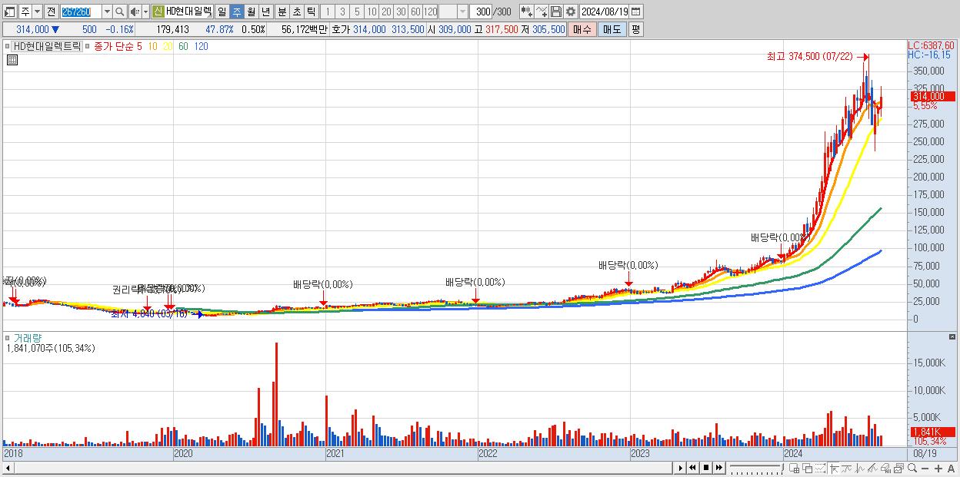960x477 pixels.
Task: Click the 매수 buy button
Action: point(582,29)
